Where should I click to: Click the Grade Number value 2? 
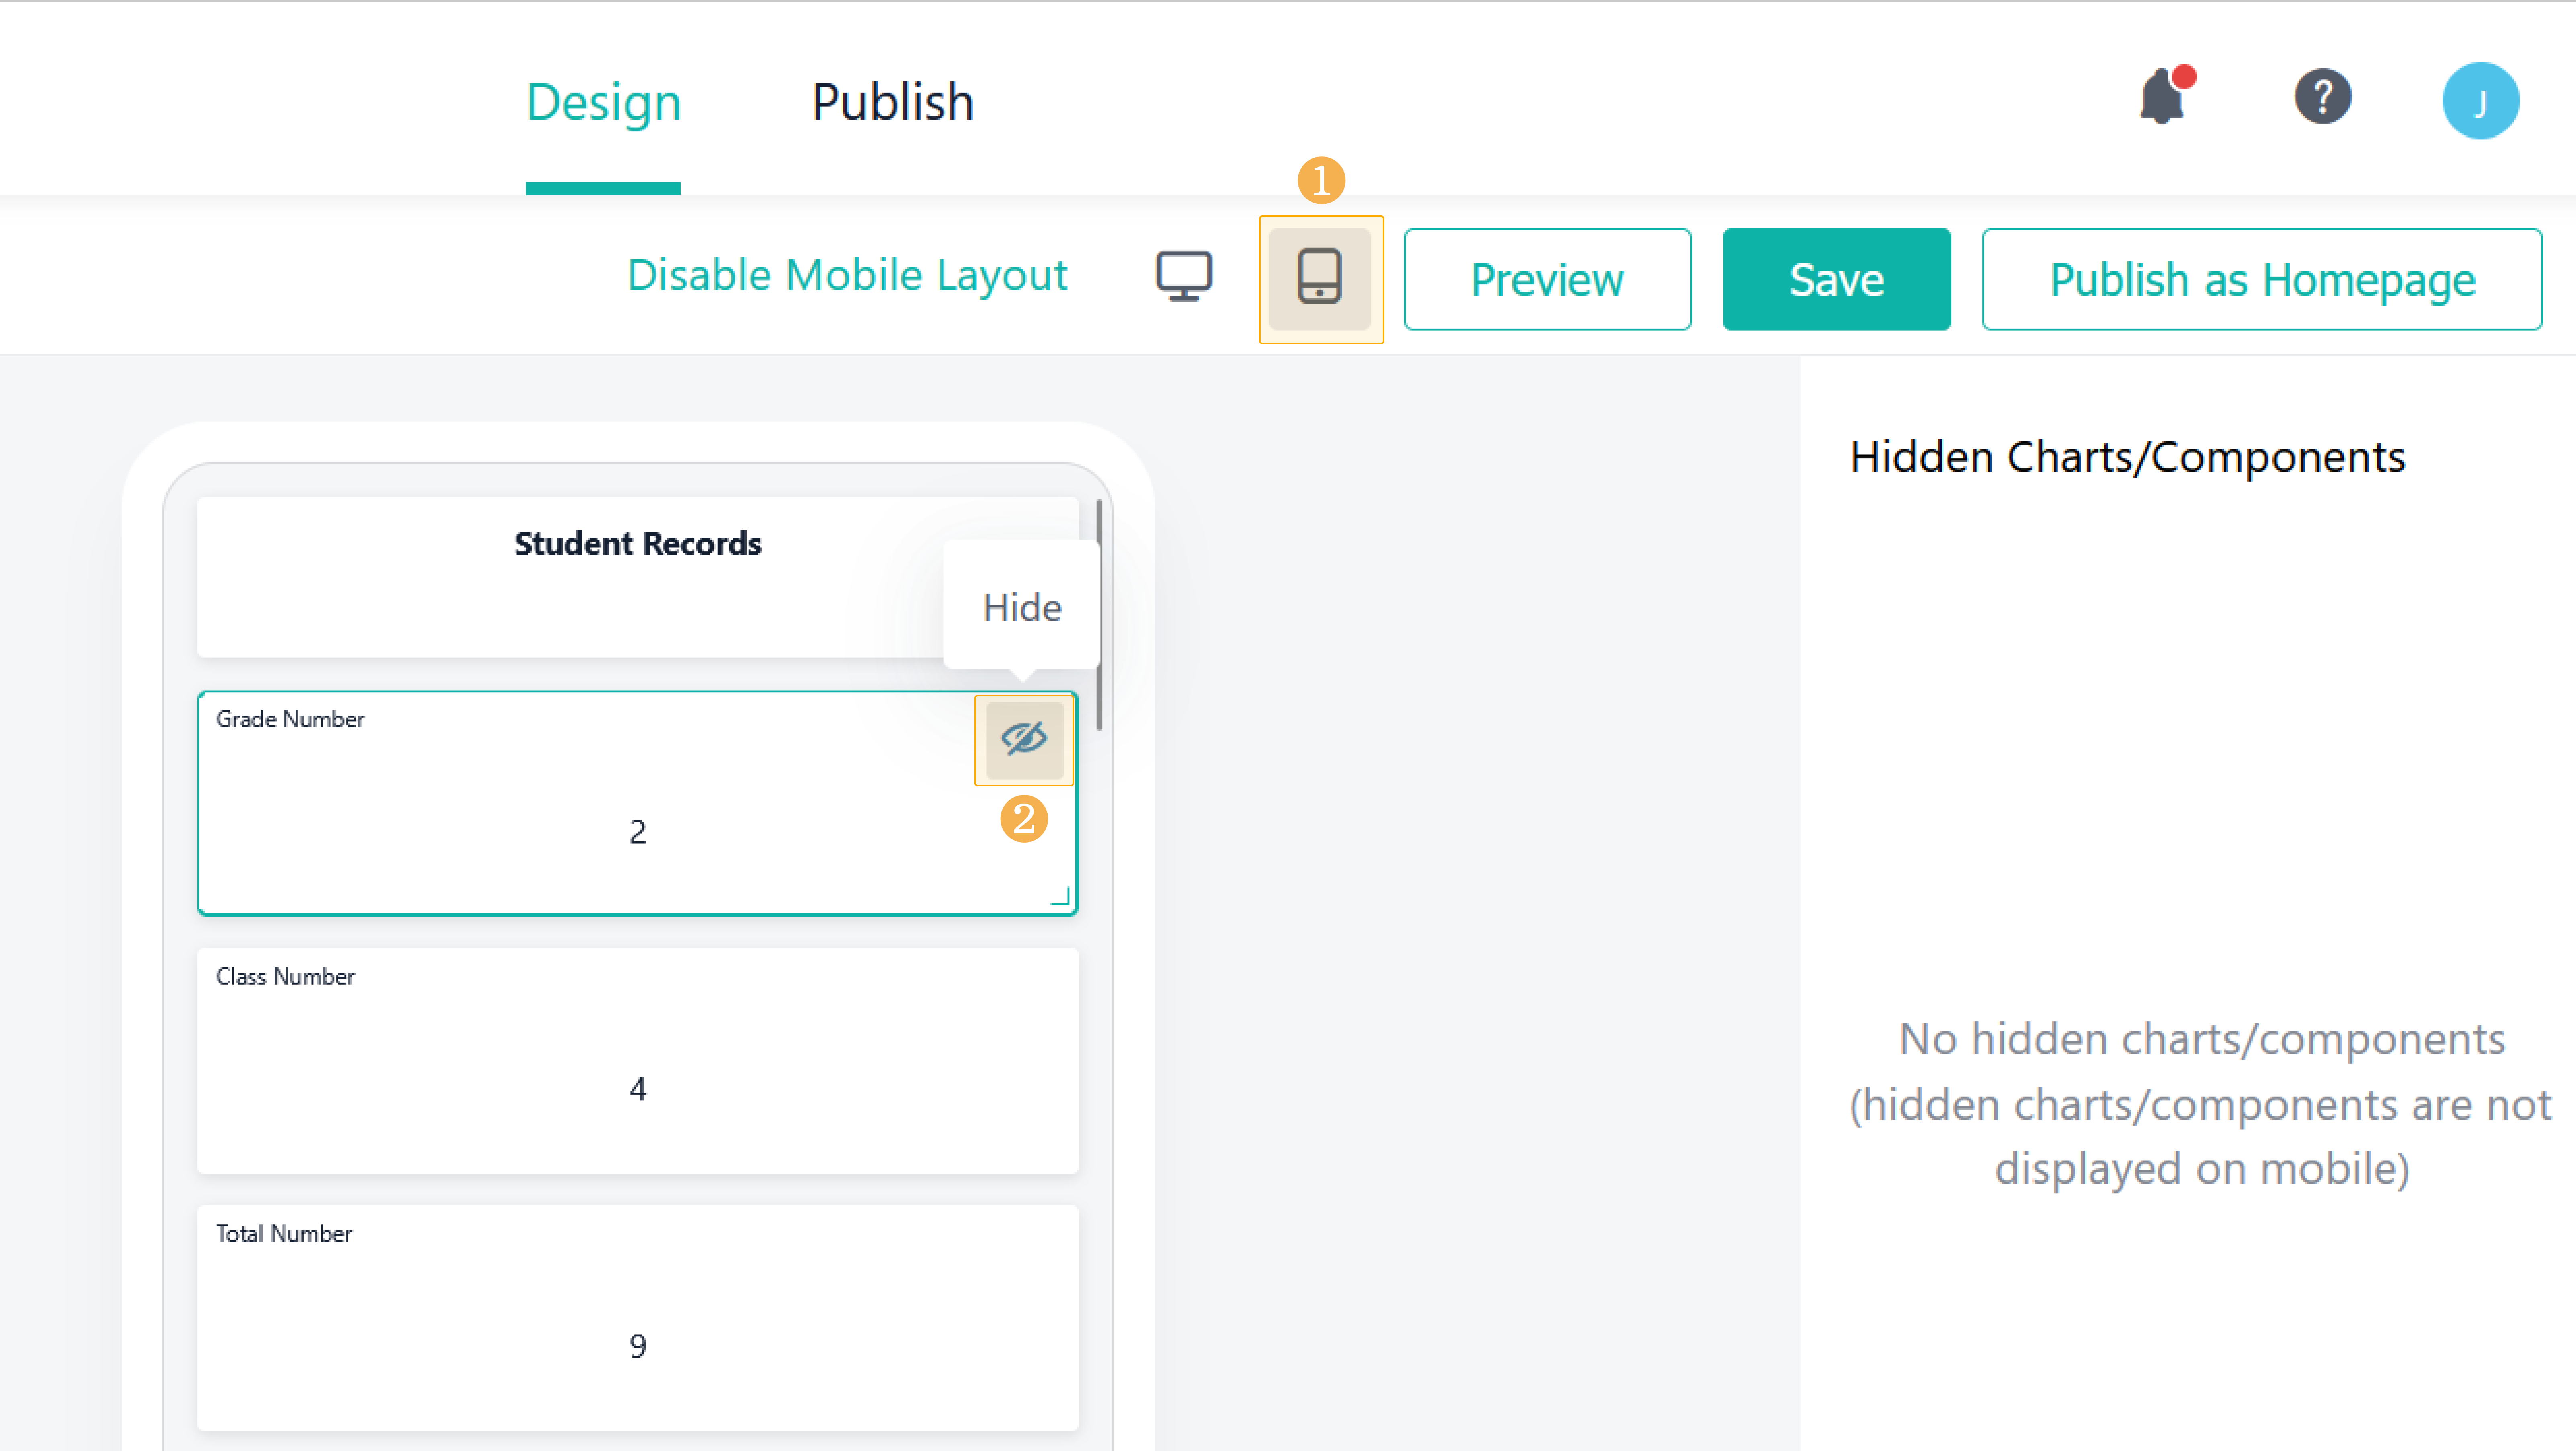pos(638,832)
